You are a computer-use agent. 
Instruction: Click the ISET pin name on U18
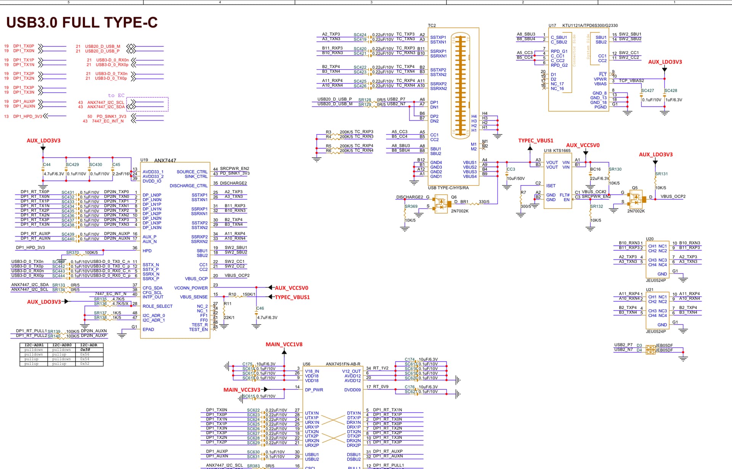pos(551,186)
